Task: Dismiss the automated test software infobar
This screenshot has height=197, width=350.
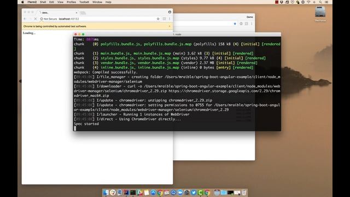Action: click(x=170, y=26)
